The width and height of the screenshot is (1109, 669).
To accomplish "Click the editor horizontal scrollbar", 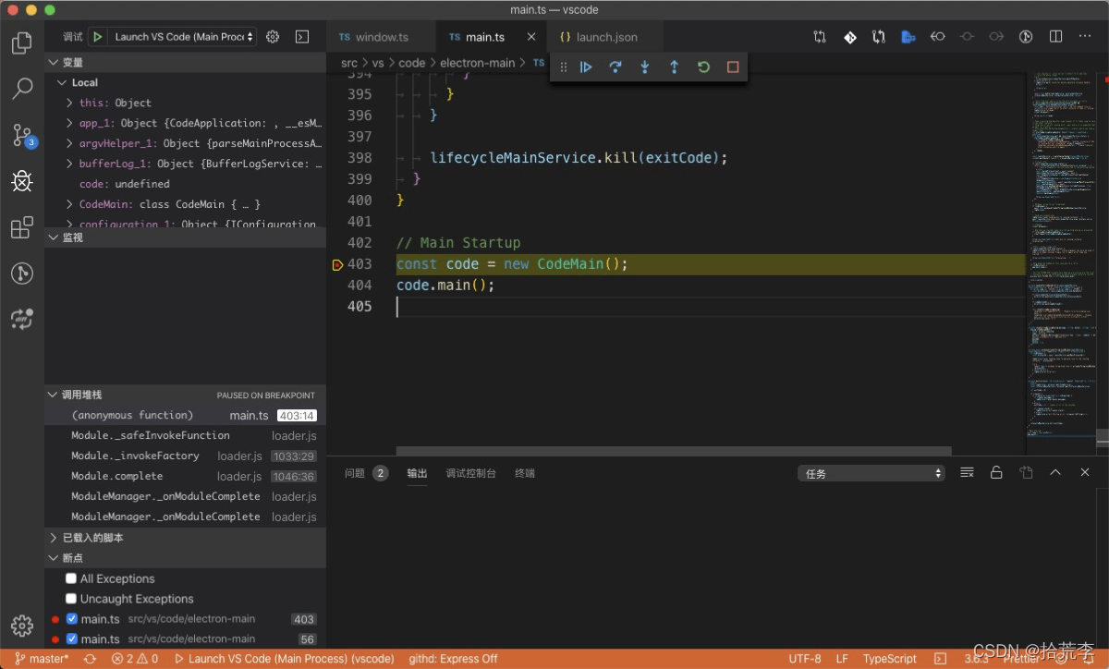I will [673, 451].
